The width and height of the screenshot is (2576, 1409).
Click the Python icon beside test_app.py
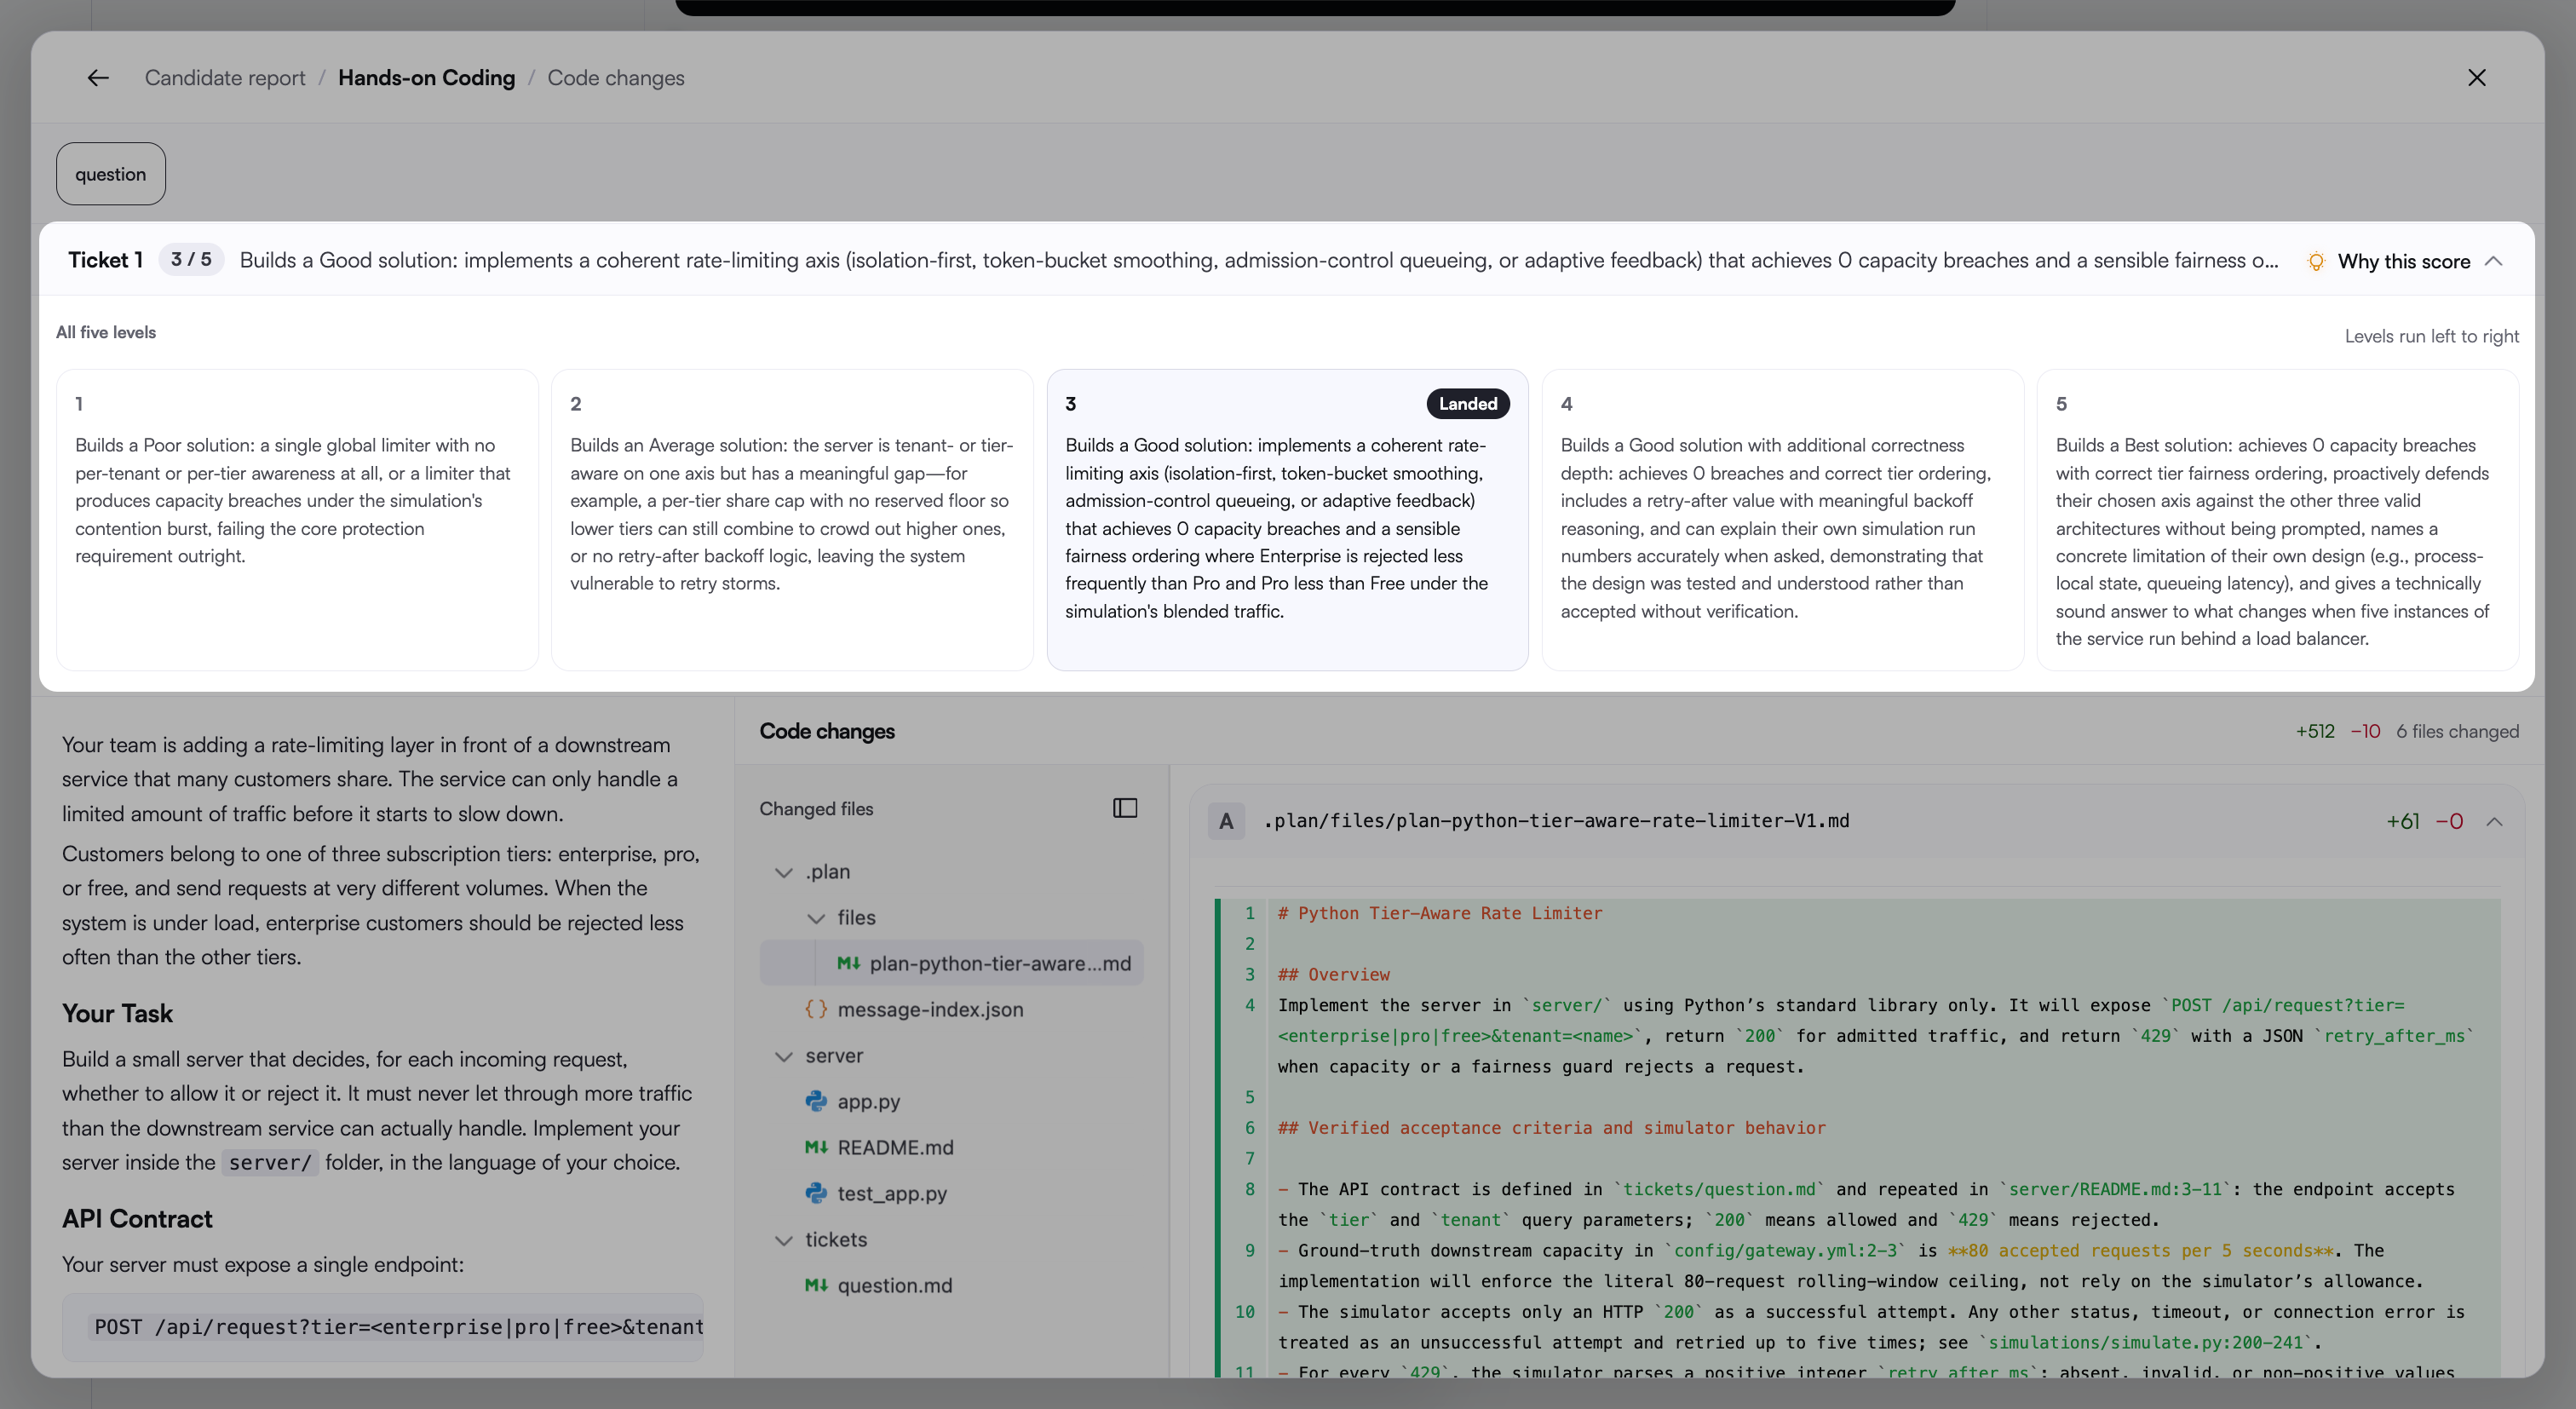(x=816, y=1194)
